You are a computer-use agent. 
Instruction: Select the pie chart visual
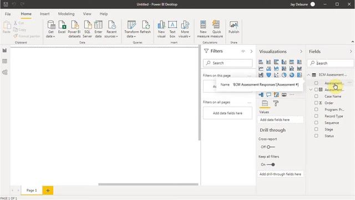coord(284,75)
